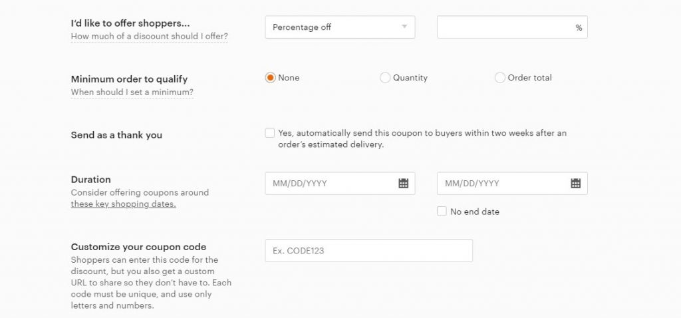Enable the automatic thank you coupon checkbox

point(269,133)
